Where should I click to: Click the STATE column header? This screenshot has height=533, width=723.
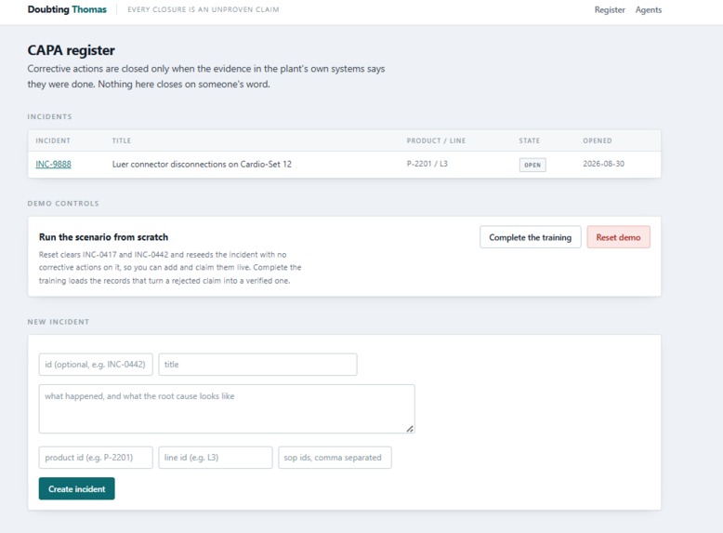[530, 140]
